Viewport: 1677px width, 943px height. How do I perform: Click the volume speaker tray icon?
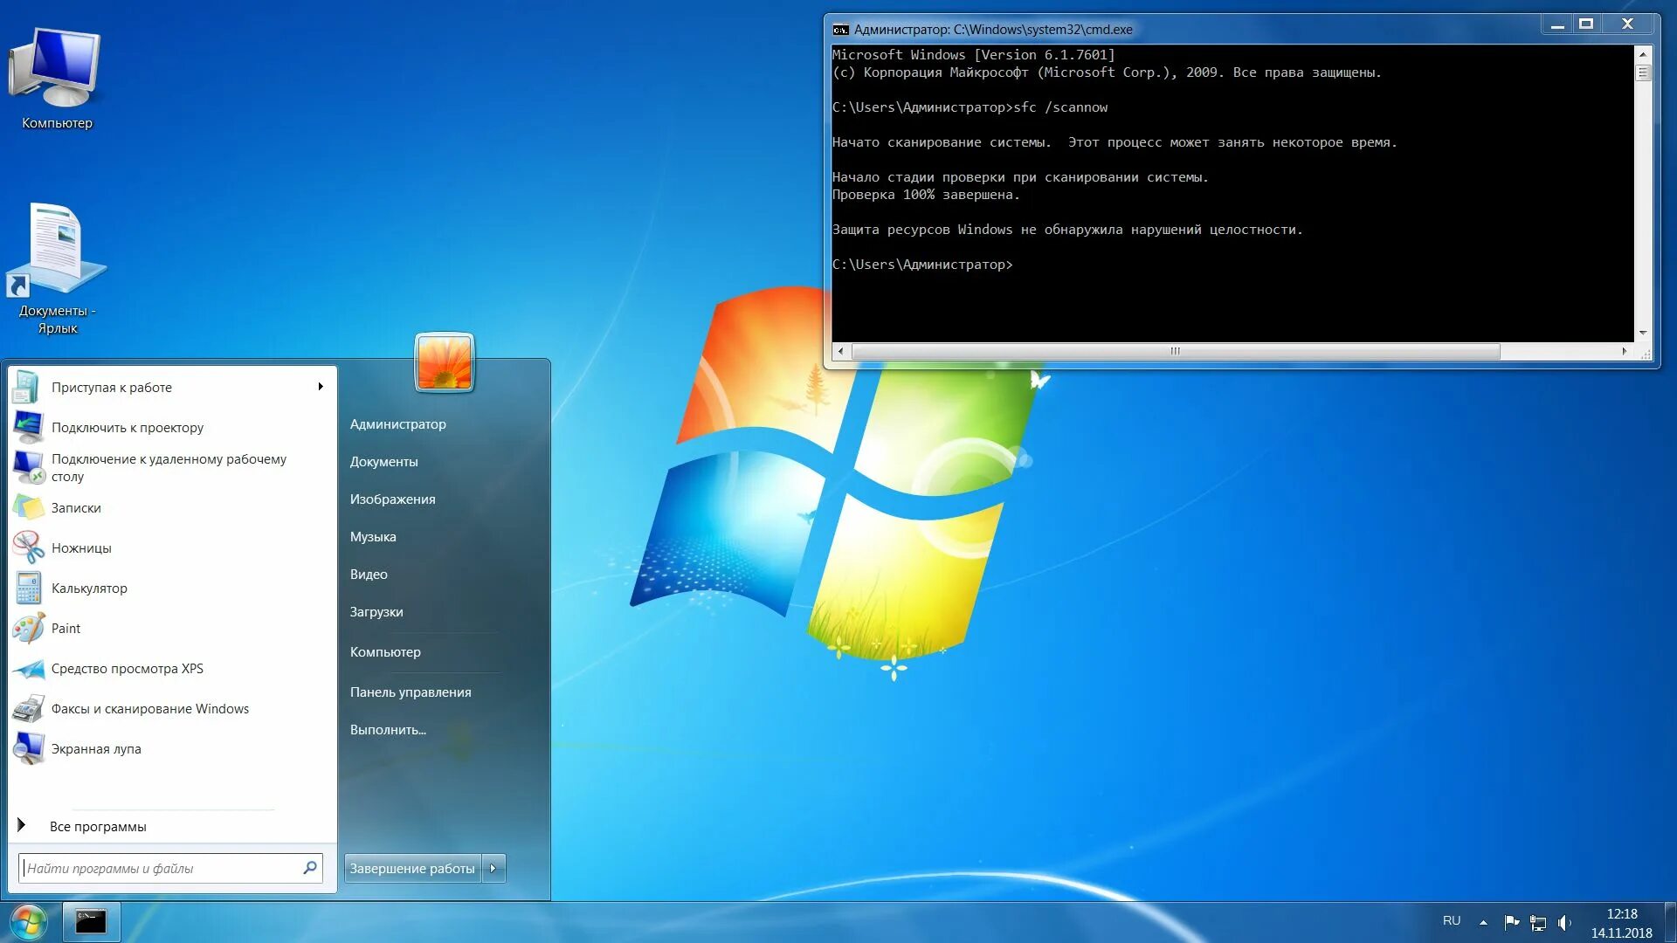(x=1563, y=922)
